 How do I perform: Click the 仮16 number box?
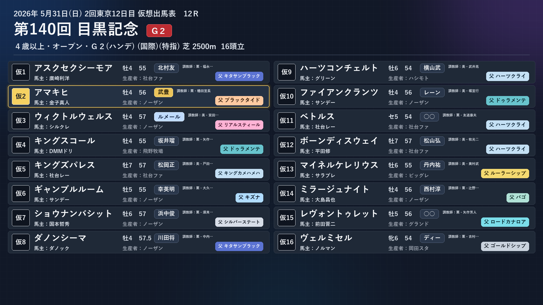point(286,242)
